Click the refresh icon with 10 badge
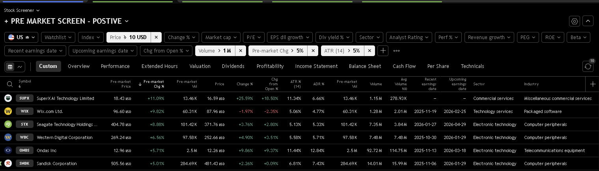The height and width of the screenshot is (171, 599). (588, 66)
